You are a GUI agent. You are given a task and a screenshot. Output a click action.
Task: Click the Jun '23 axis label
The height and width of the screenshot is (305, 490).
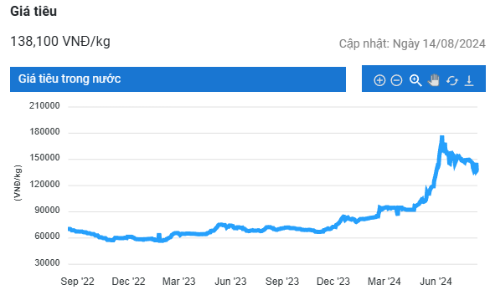coord(230,282)
